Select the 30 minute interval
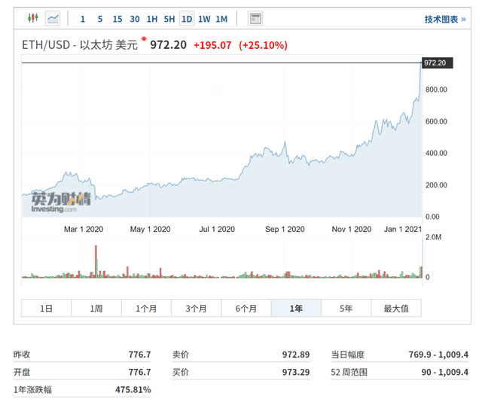482x402 pixels. pyautogui.click(x=135, y=19)
